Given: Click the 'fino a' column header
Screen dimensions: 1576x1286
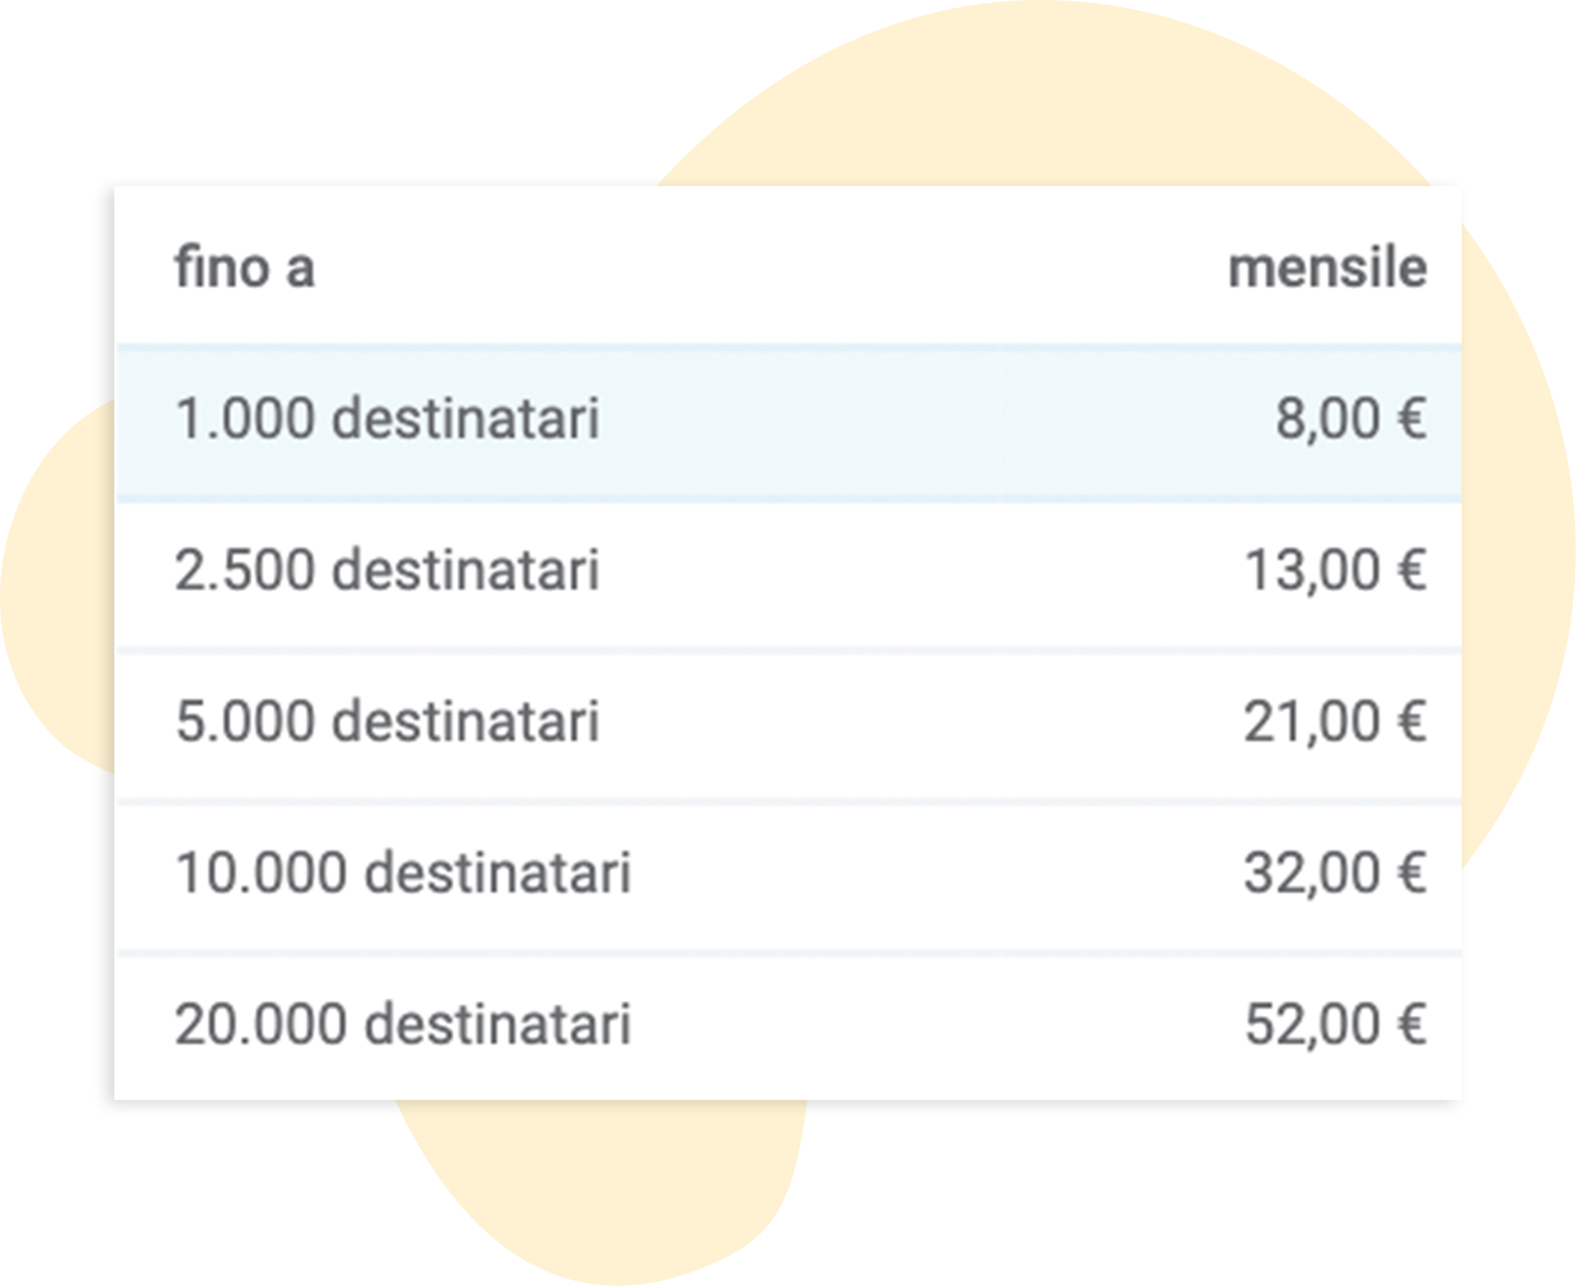Looking at the screenshot, I should click(x=245, y=267).
